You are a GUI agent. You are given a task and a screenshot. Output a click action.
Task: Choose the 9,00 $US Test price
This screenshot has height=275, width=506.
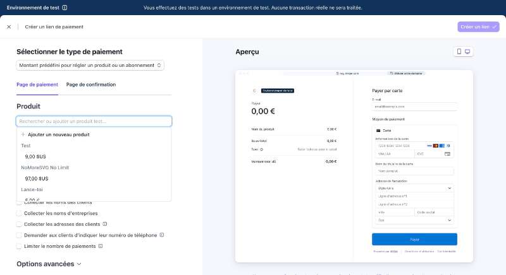35,156
